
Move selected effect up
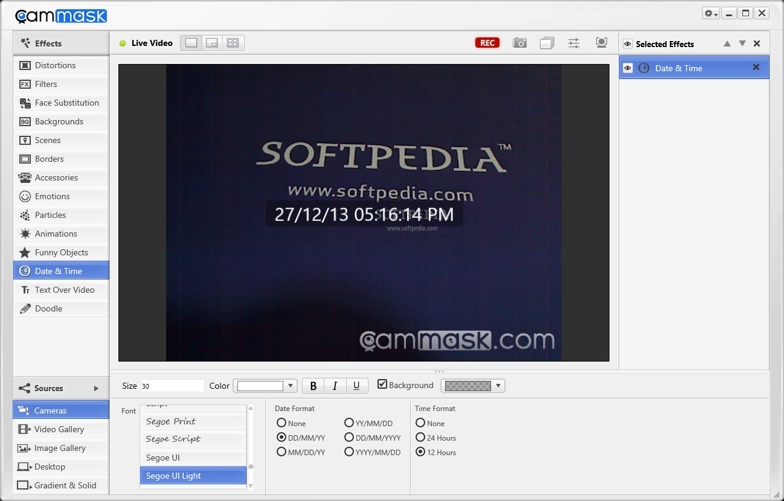[727, 43]
